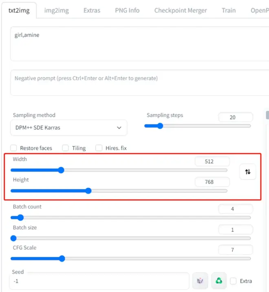
Task: Open the Sampling method dropdown
Action: point(68,128)
